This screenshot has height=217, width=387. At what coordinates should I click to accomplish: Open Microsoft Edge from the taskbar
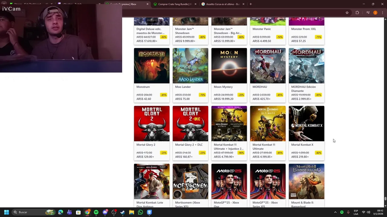(61, 212)
